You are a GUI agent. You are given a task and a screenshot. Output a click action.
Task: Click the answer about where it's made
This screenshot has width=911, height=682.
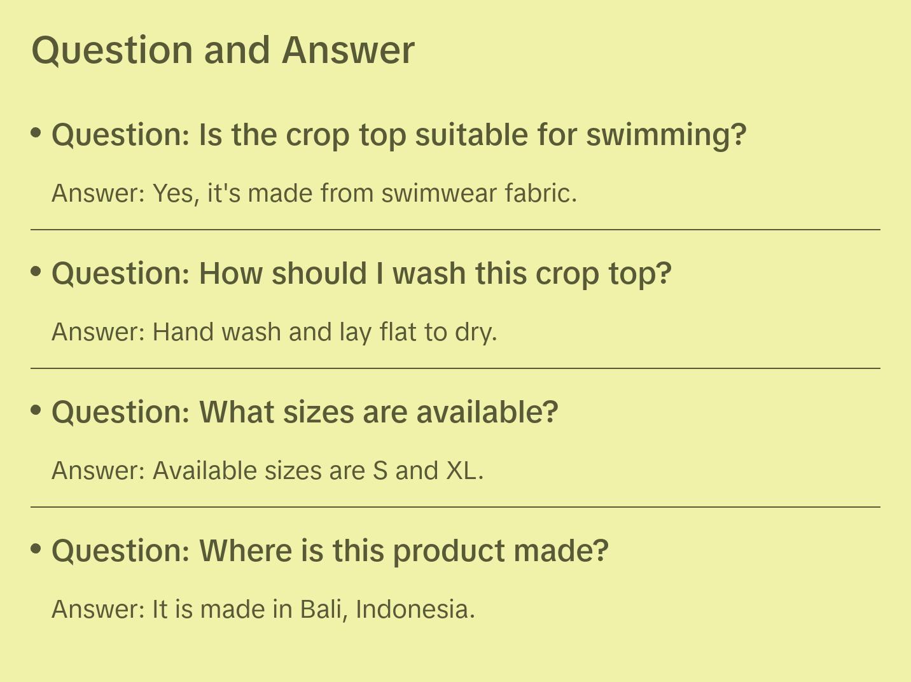263,609
